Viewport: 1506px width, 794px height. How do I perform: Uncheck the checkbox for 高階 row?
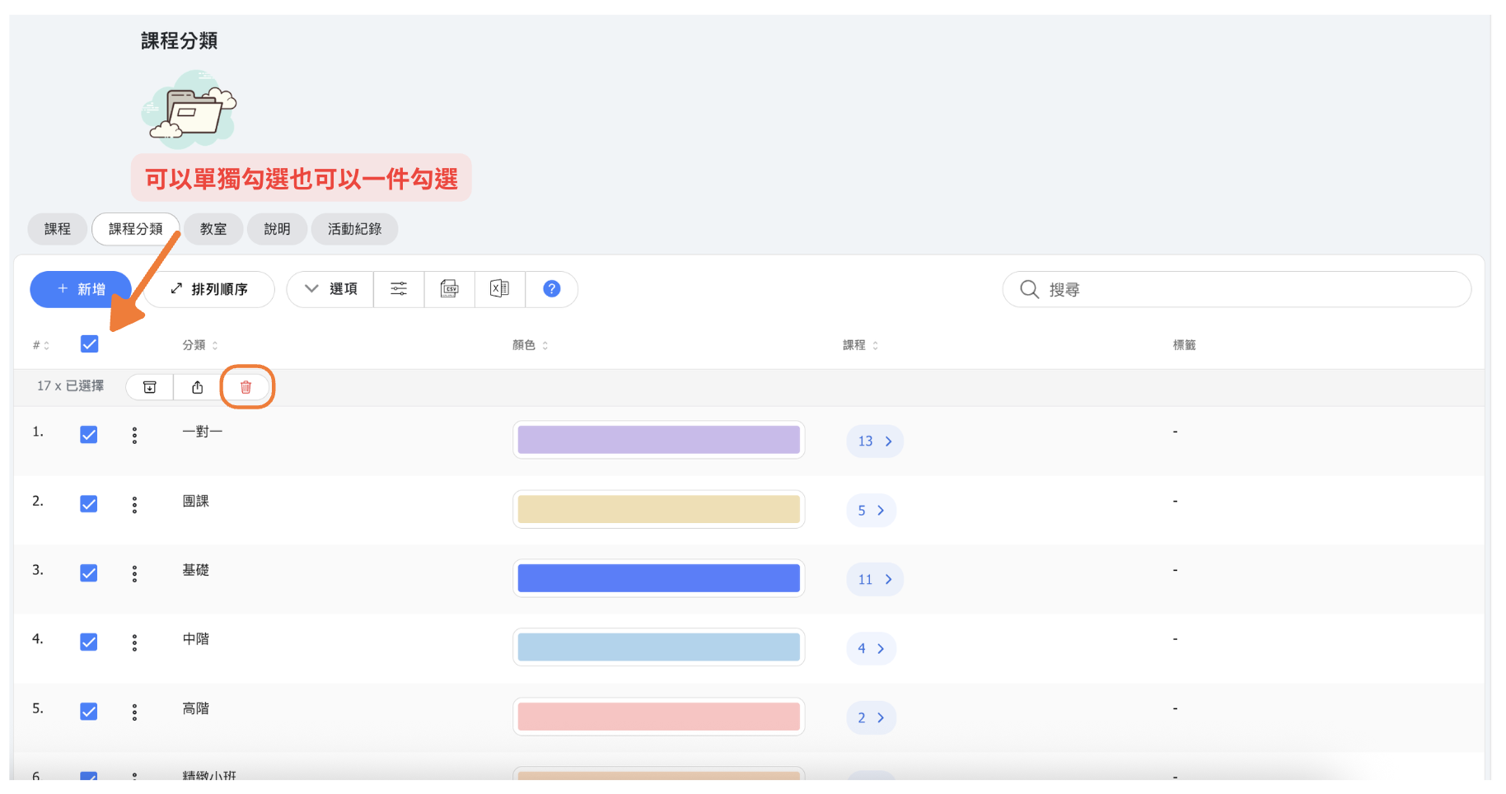pos(89,712)
